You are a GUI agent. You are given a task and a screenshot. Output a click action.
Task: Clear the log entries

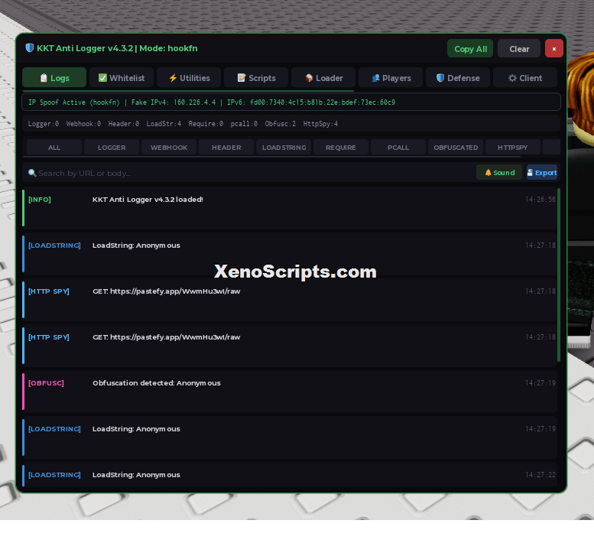(519, 49)
